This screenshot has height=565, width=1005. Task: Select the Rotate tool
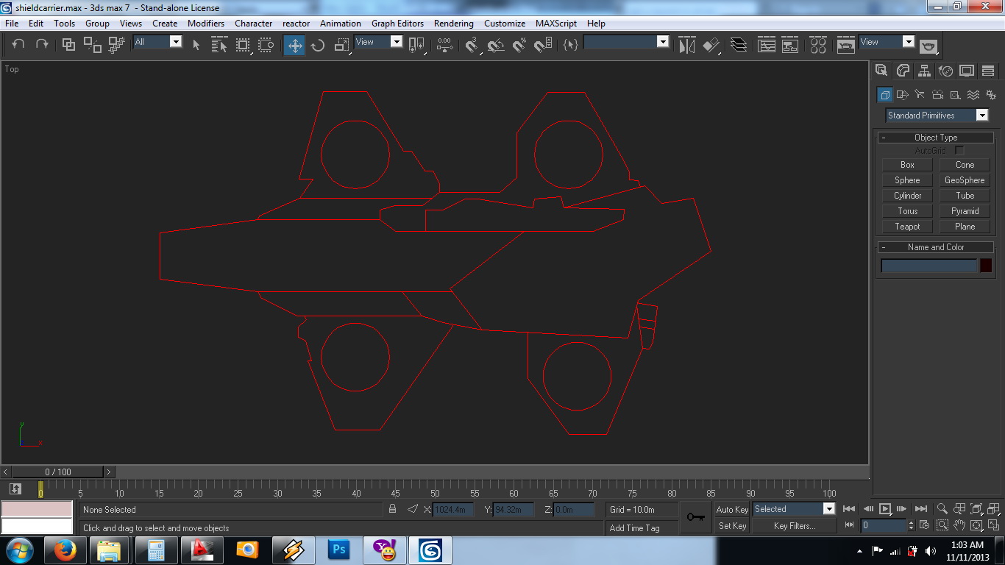pyautogui.click(x=318, y=45)
